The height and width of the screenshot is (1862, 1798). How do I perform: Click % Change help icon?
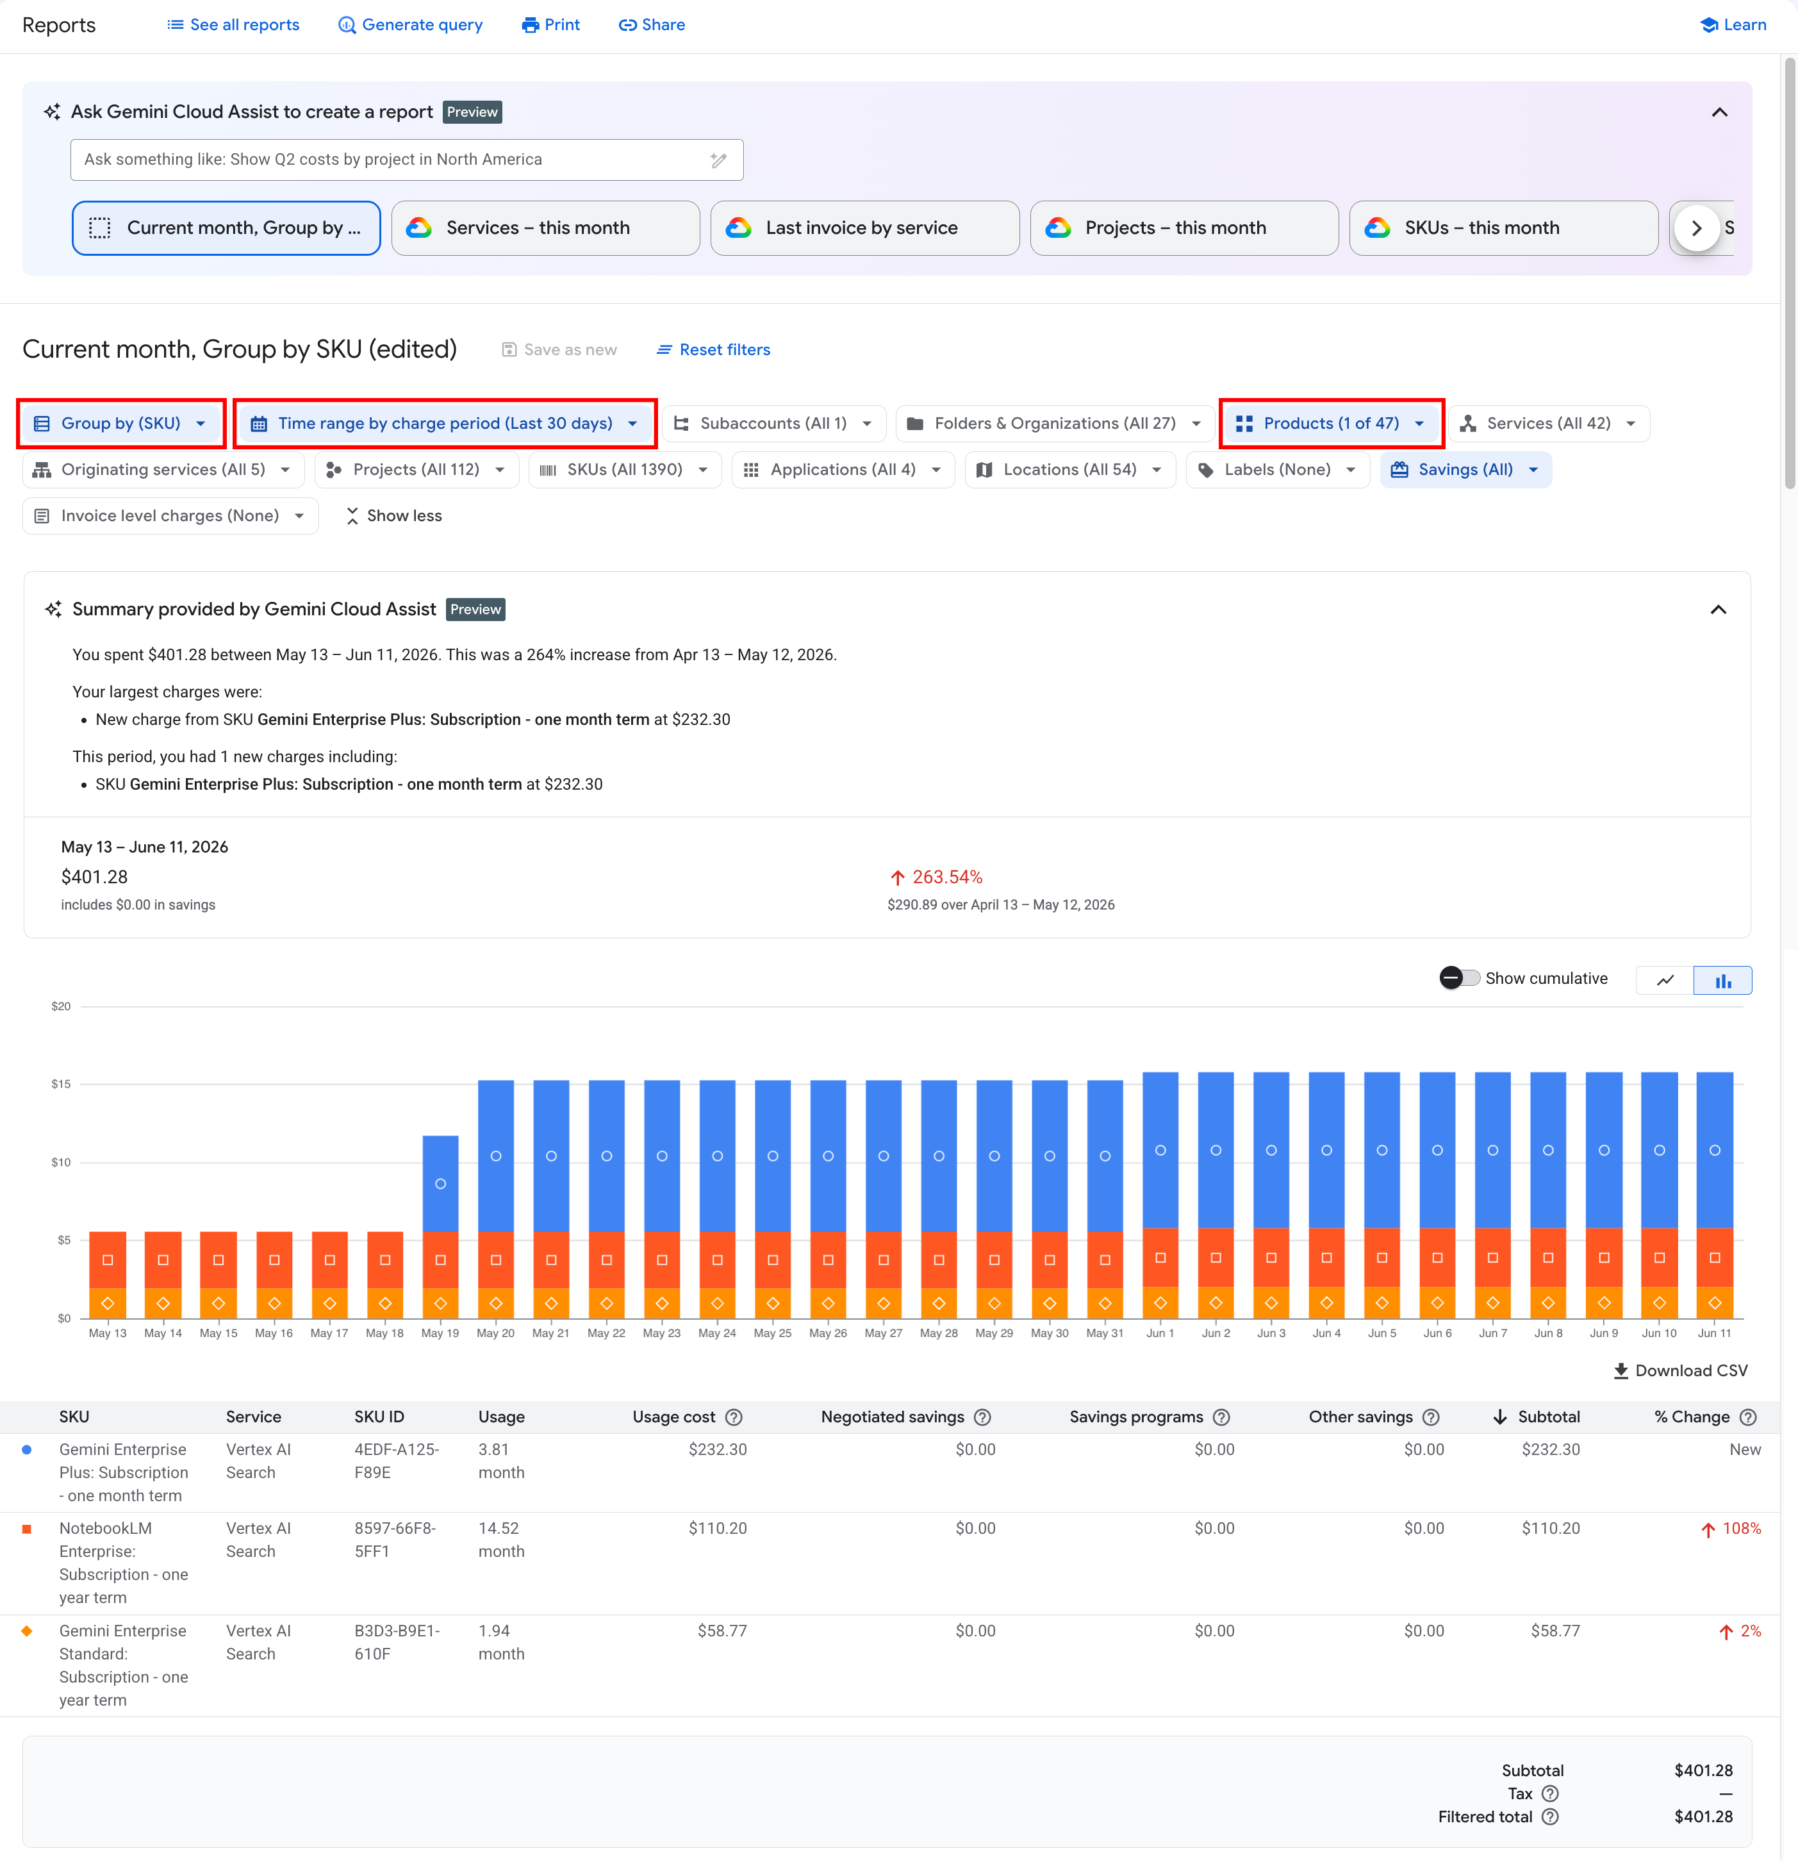1747,1417
